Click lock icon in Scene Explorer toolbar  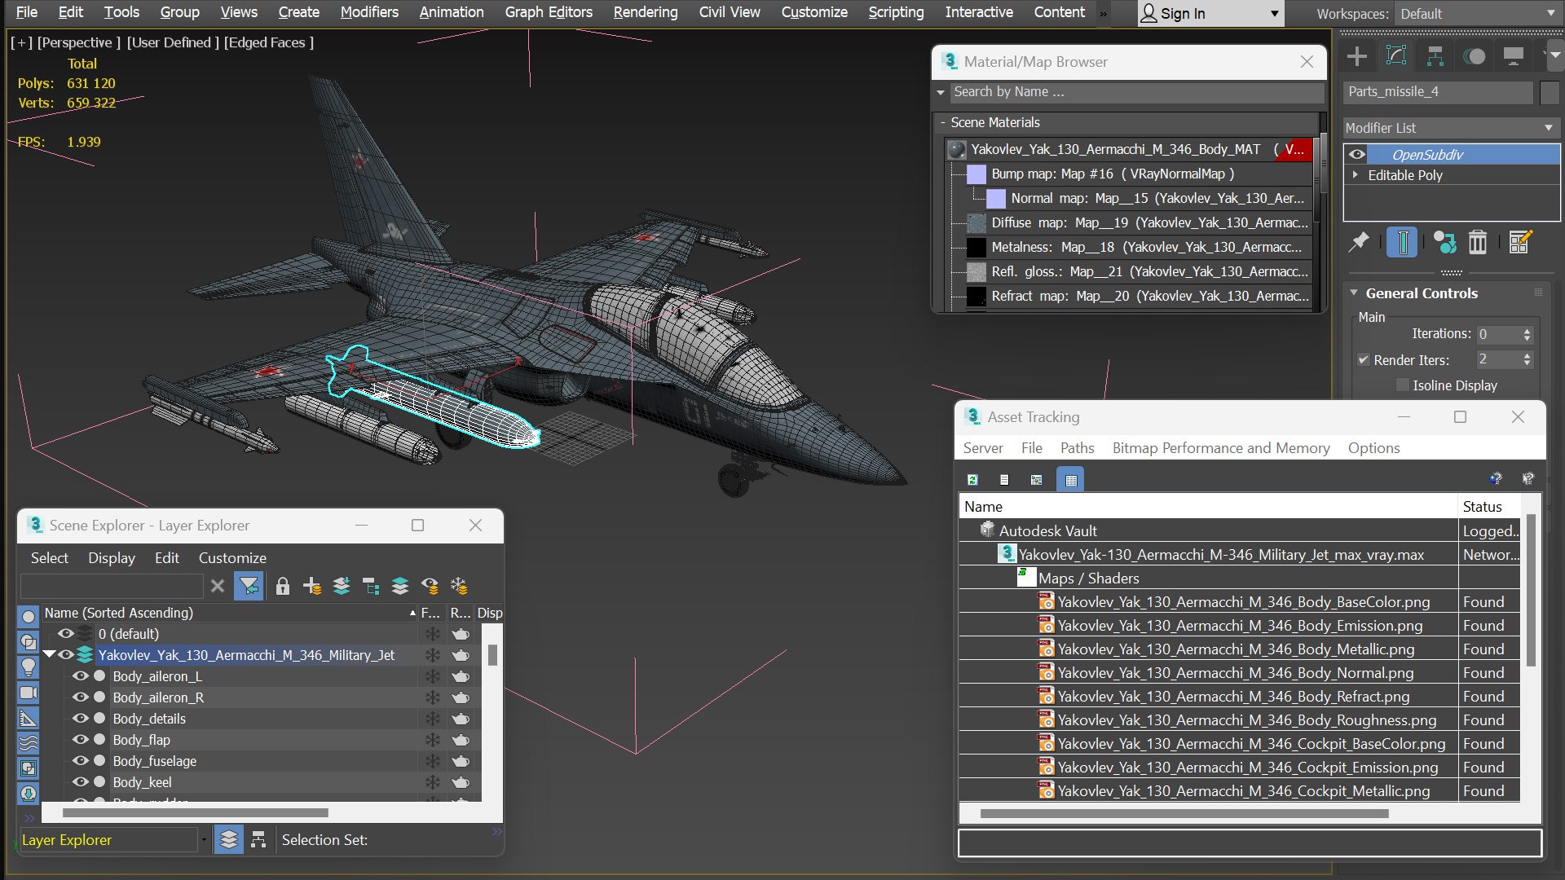click(283, 586)
